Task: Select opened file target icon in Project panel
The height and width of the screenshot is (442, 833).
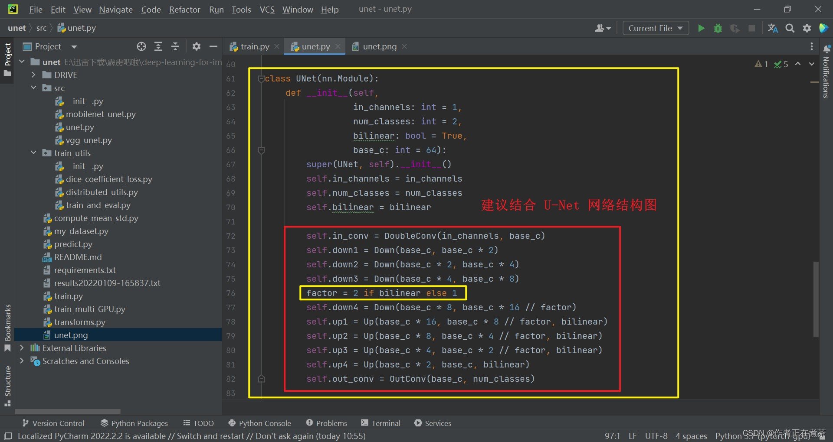Action: coord(141,46)
